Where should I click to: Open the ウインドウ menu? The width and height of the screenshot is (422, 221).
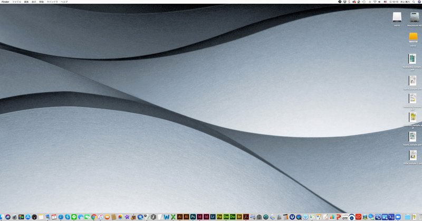click(x=52, y=2)
